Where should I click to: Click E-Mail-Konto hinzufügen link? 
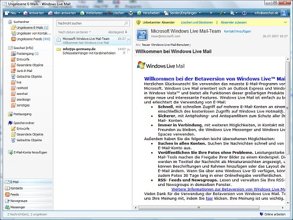(x=28, y=152)
